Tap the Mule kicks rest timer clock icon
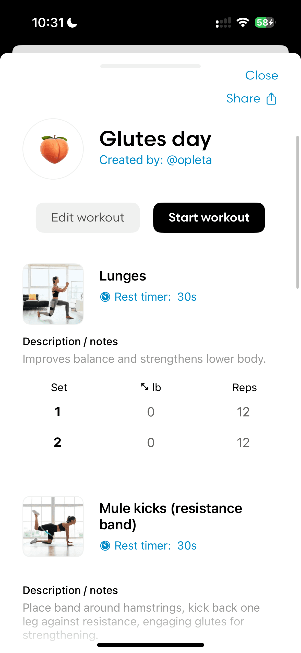This screenshot has width=301, height=653. coord(105,546)
